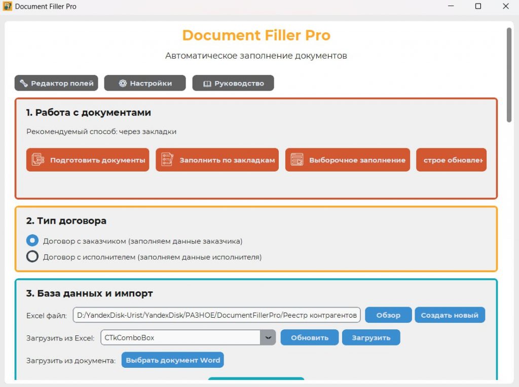The image size is (519, 387).
Task: Click the Document Filler Pro title bar icon
Action: click(8, 7)
